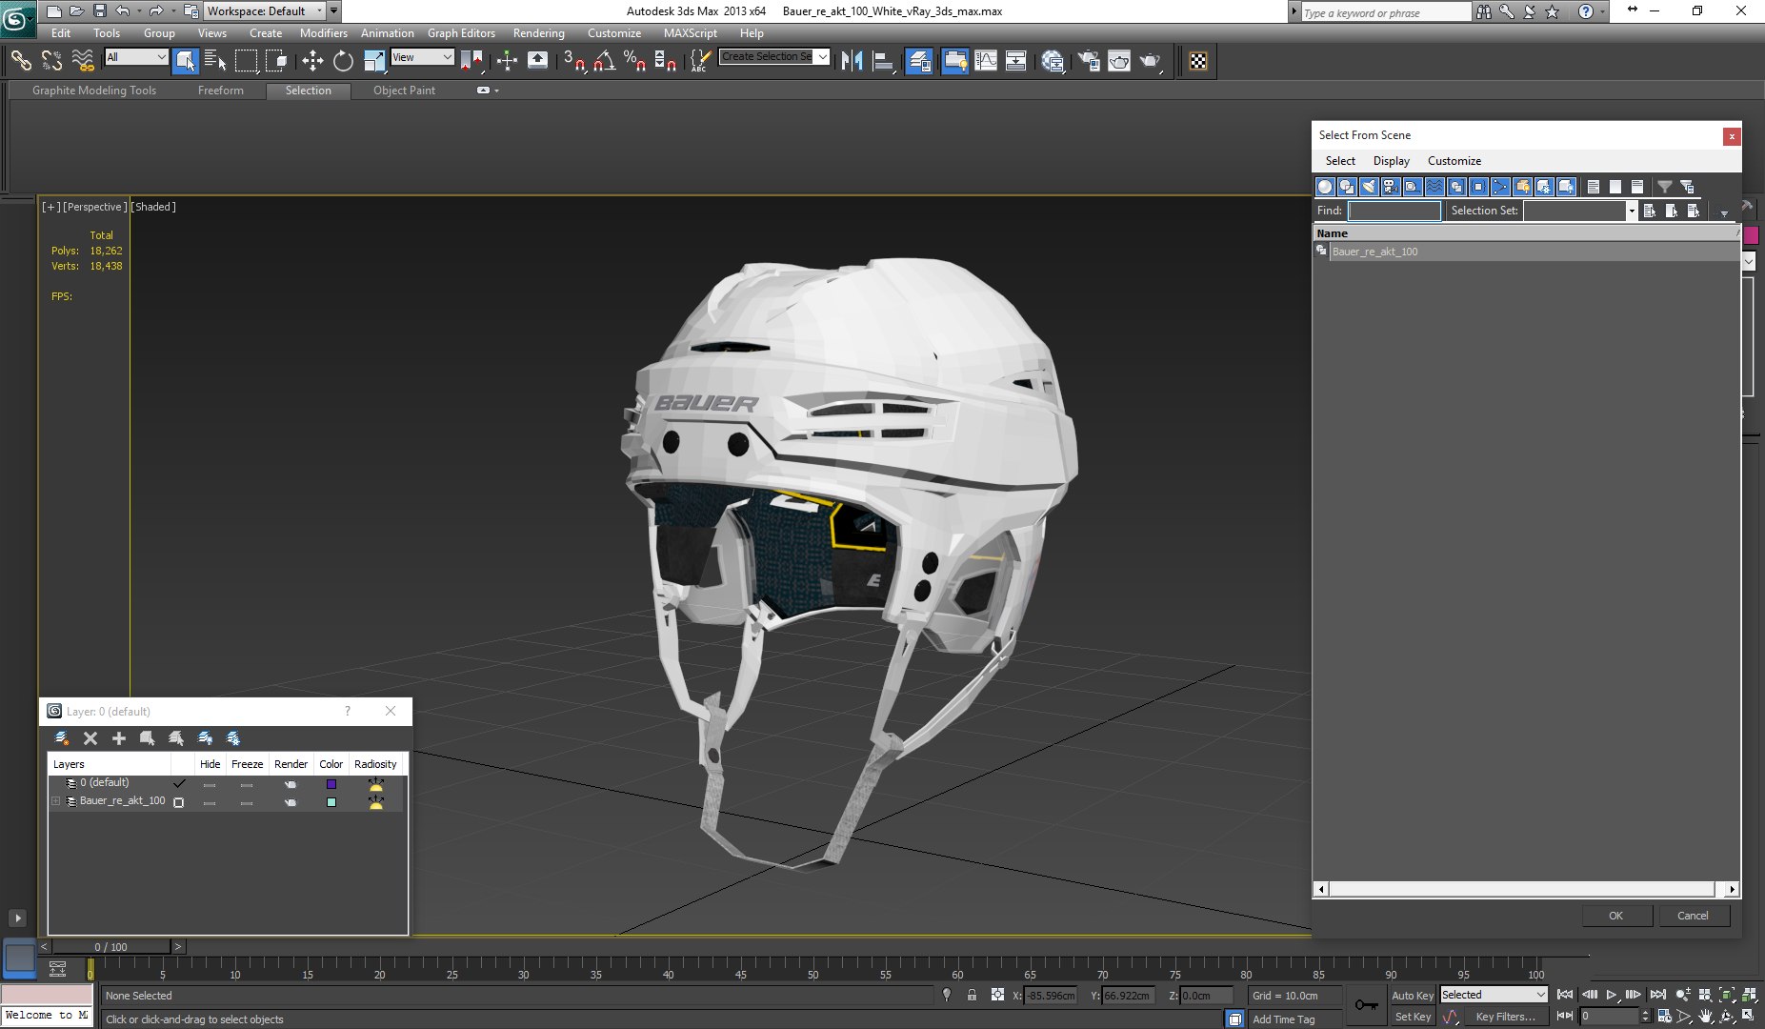Toggle Display Geometry filter in Select From Scene
1765x1029 pixels.
click(1324, 187)
